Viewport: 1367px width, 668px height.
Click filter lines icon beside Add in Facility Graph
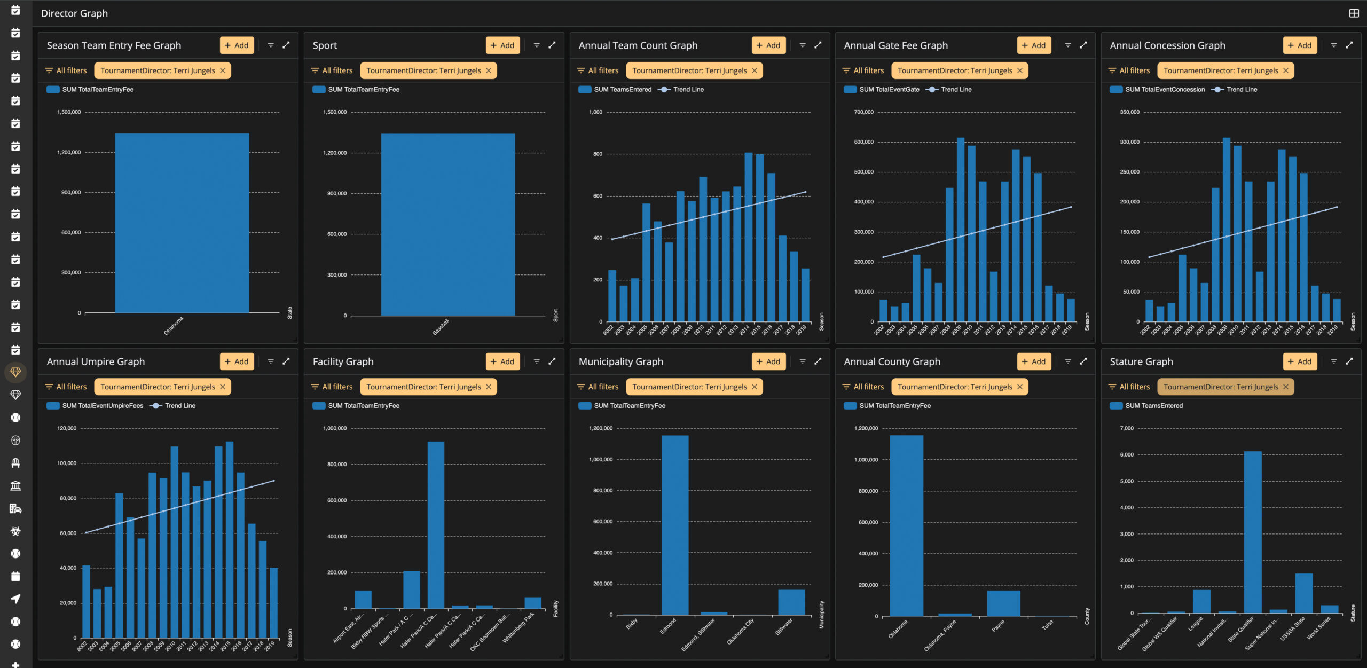point(537,361)
